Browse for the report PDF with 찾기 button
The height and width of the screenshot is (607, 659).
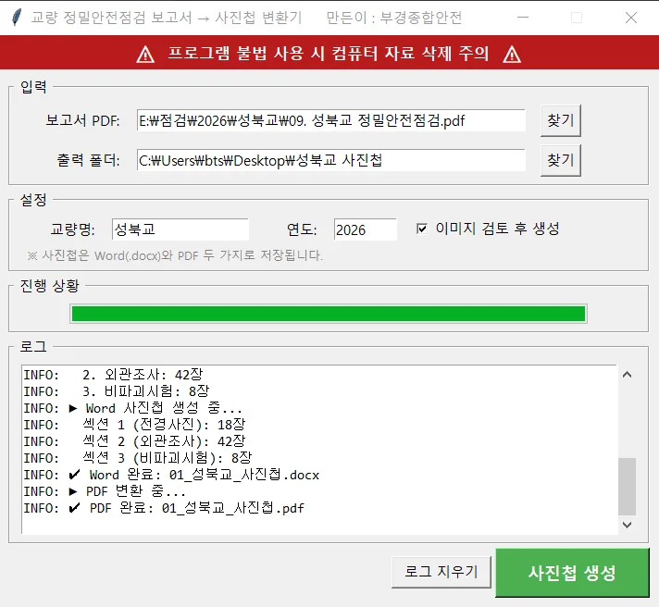pyautogui.click(x=561, y=121)
